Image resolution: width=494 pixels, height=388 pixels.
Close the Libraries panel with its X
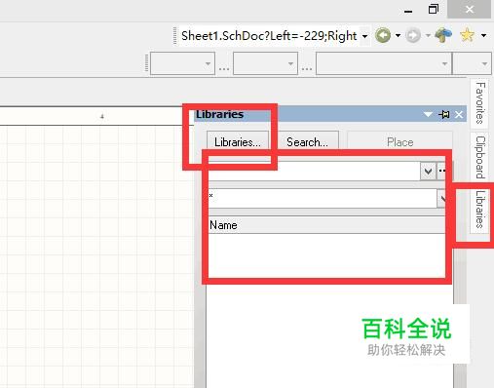(x=459, y=114)
